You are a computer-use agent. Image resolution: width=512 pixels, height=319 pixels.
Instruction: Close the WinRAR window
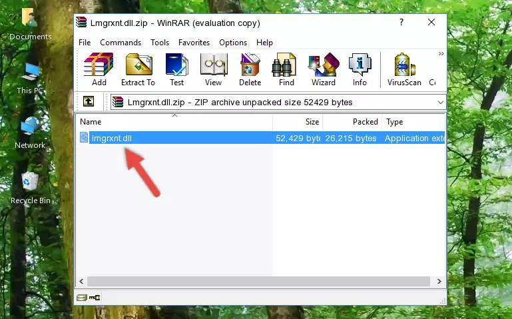[431, 22]
